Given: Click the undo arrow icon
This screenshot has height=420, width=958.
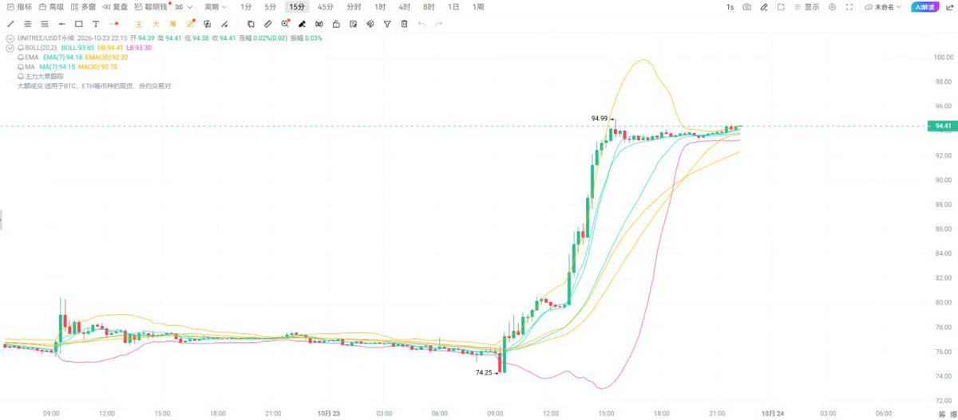Looking at the screenshot, I should pyautogui.click(x=422, y=24).
